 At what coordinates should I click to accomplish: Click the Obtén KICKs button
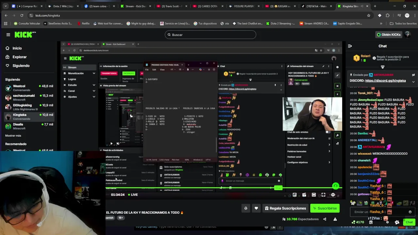(388, 35)
